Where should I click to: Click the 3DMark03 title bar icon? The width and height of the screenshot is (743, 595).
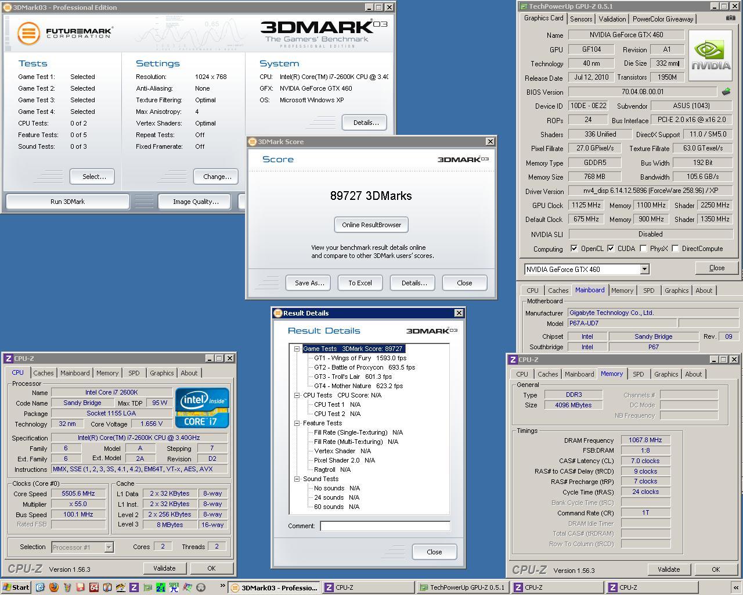coord(8,8)
